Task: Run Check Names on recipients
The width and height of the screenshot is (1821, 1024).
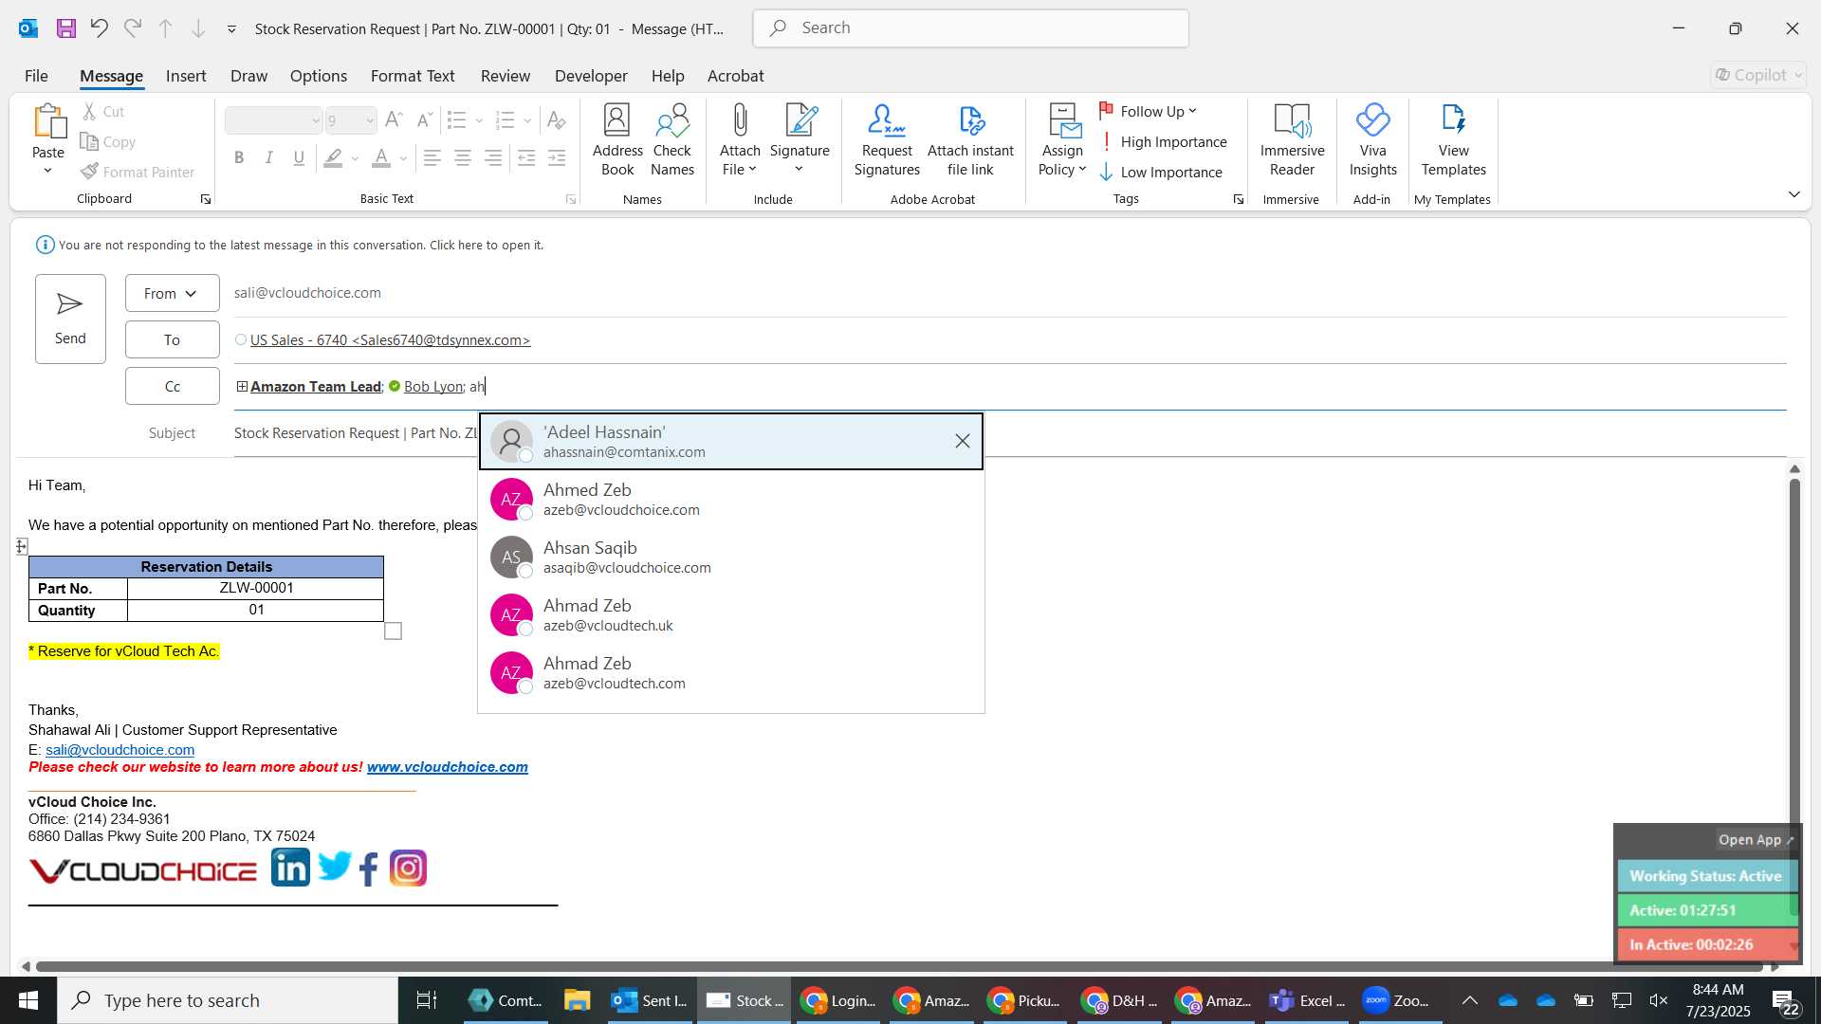Action: [672, 140]
